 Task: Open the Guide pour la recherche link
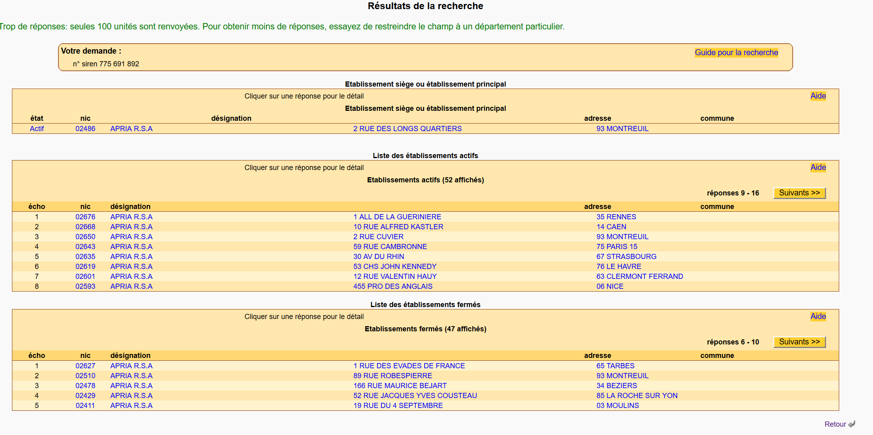(x=737, y=52)
